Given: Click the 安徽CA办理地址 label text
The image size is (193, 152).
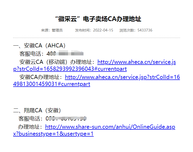Looking at the screenshot, I should tap(41, 77).
